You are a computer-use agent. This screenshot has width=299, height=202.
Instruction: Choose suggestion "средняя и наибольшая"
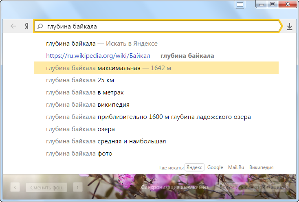(x=156, y=141)
